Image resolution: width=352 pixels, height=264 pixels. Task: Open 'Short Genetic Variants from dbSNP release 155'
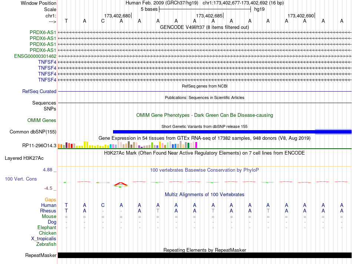tap(205, 126)
